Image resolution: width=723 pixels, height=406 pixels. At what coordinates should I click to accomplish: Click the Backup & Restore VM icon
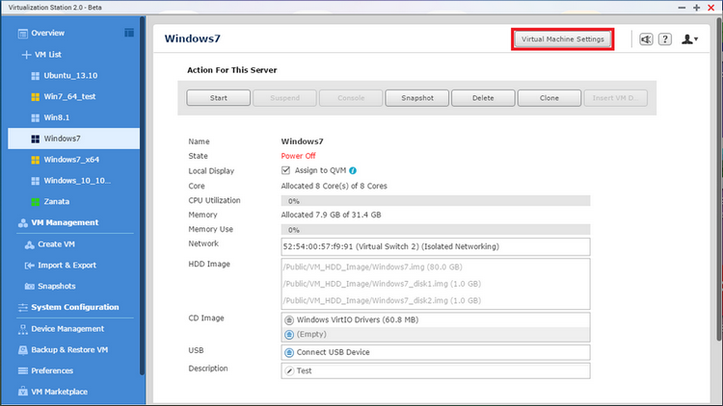[x=22, y=350]
